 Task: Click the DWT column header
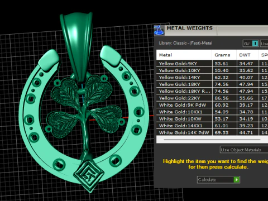pos(247,55)
